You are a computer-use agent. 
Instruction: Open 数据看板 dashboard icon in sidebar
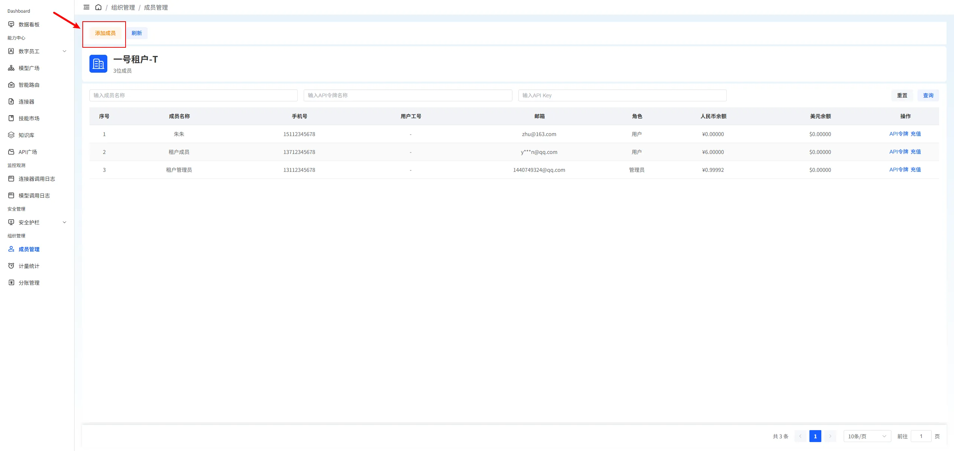[x=11, y=24]
